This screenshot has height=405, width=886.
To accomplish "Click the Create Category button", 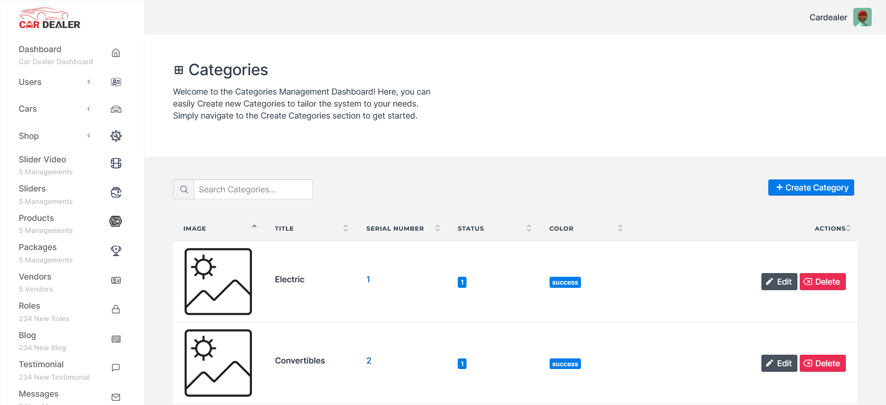I will (811, 188).
